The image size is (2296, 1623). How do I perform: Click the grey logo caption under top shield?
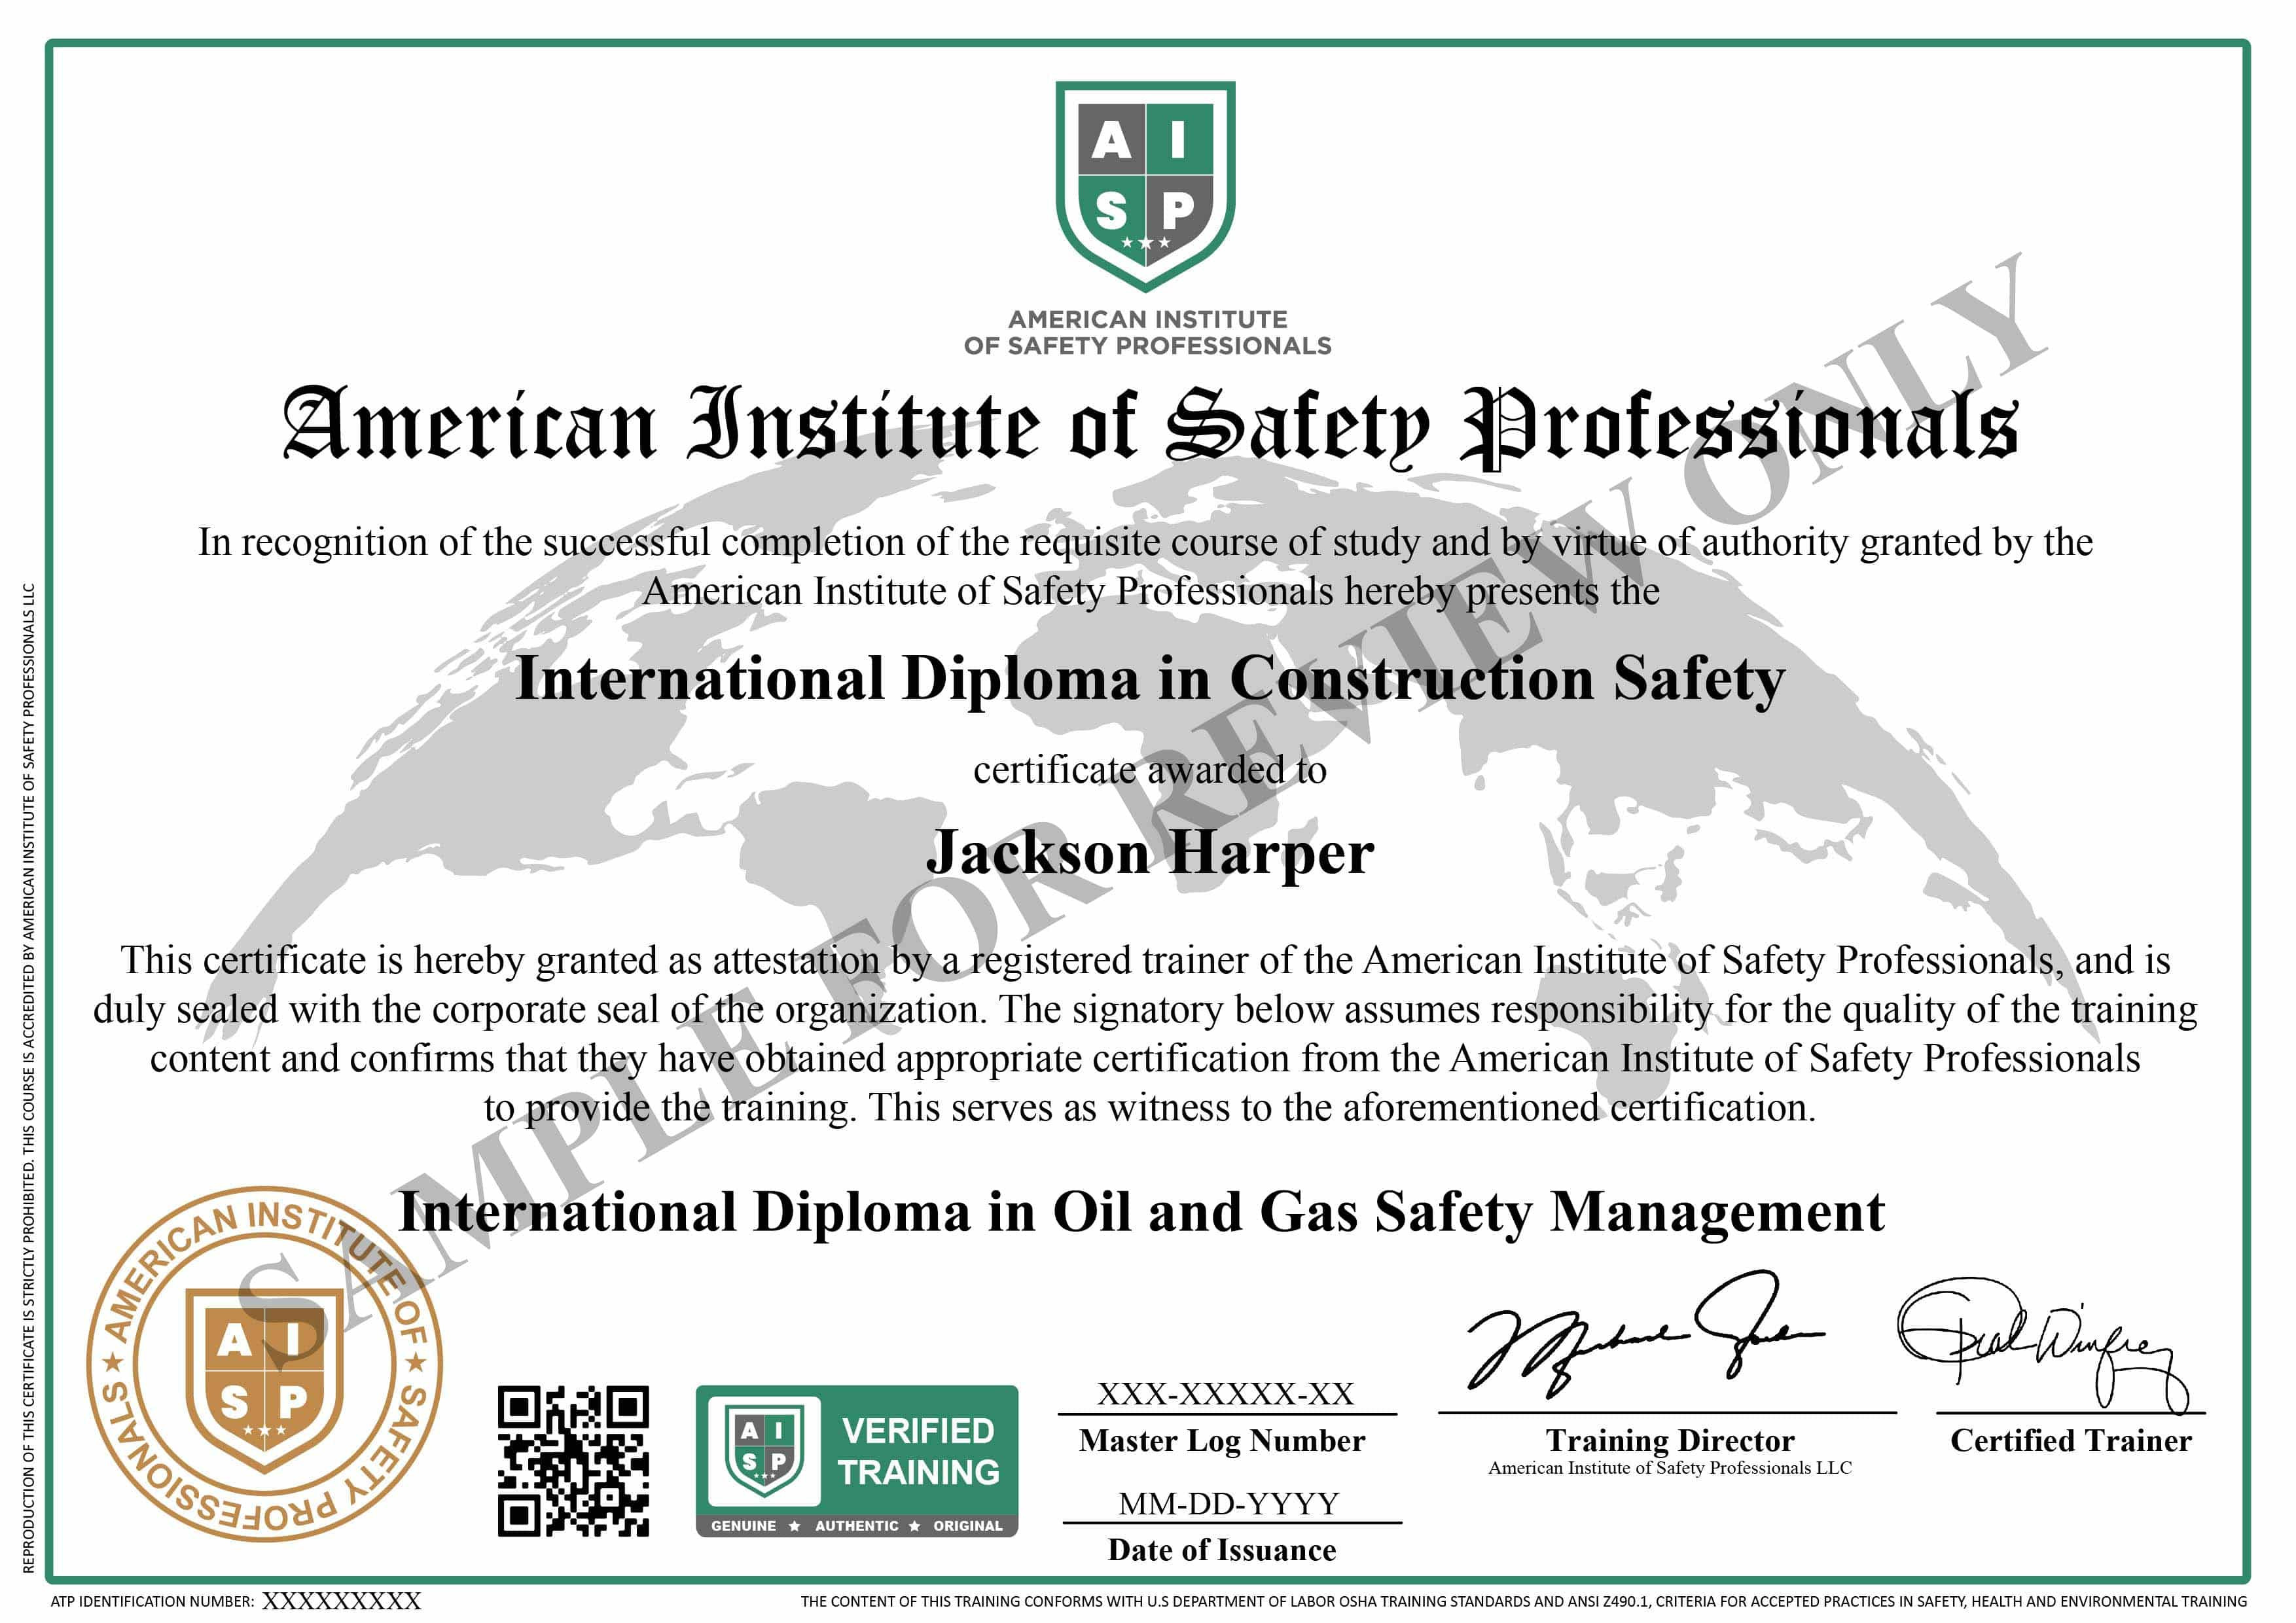pos(1147,332)
